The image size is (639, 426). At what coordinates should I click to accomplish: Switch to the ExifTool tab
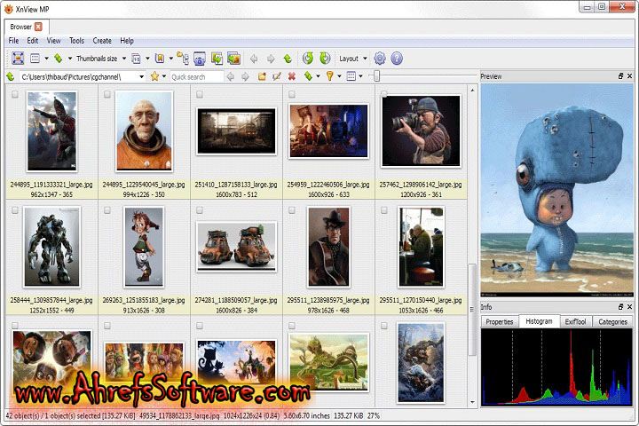pyautogui.click(x=575, y=321)
